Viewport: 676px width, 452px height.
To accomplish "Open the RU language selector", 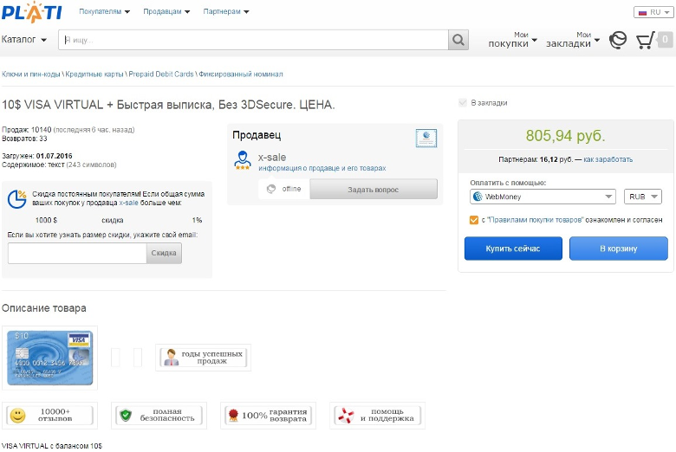I will click(653, 12).
